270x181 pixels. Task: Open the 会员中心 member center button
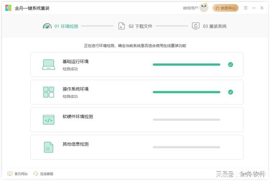coord(225,8)
